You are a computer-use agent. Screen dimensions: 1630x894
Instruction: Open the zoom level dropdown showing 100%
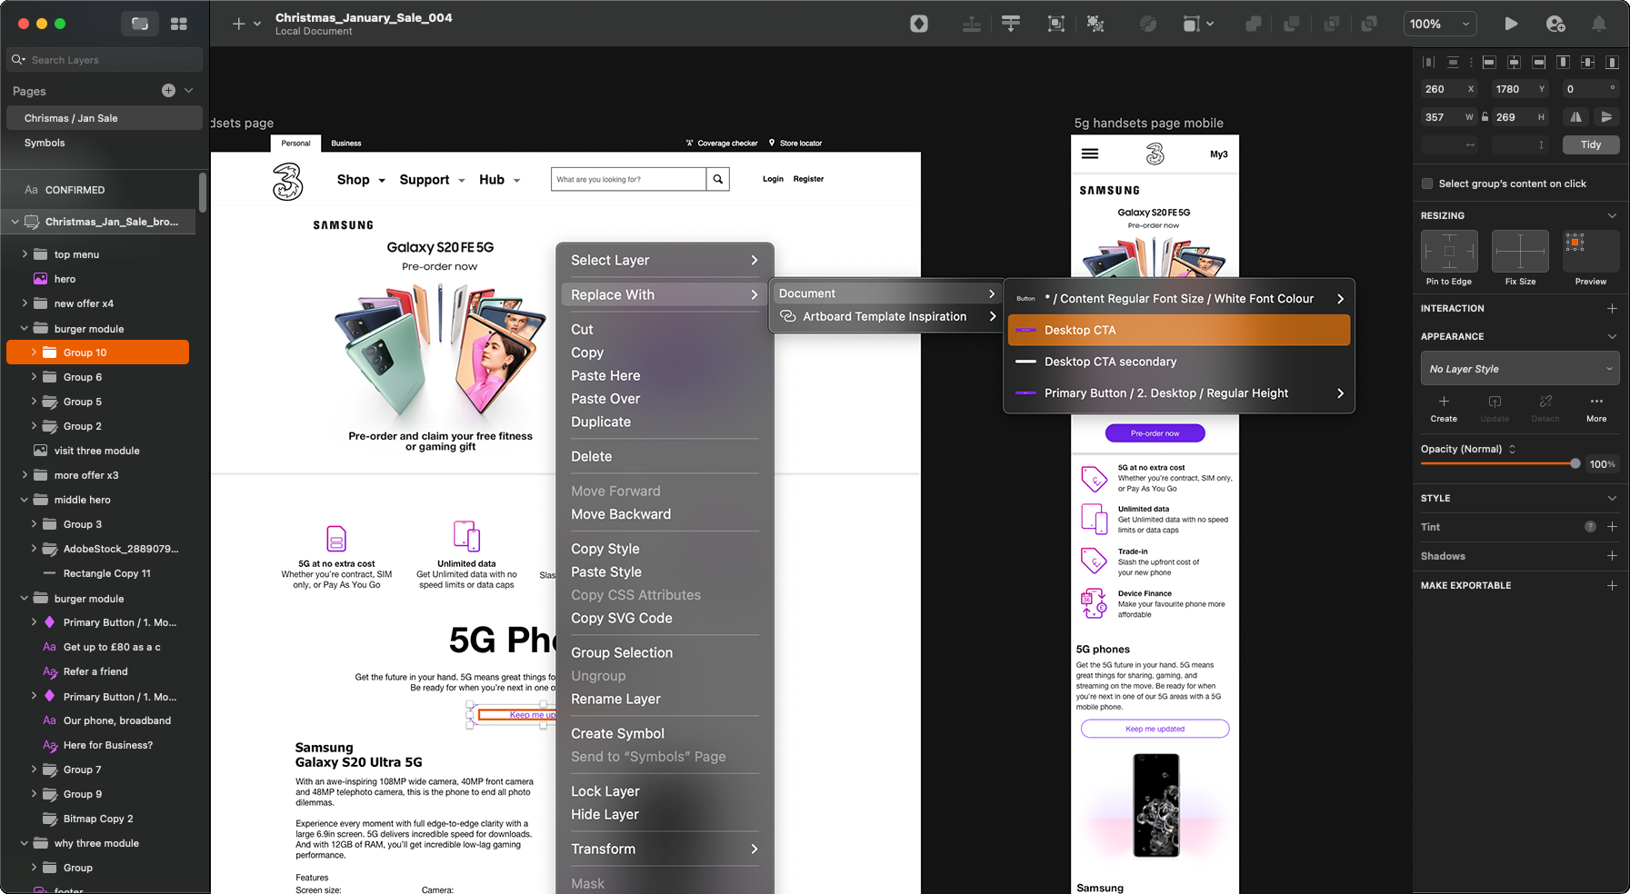pyautogui.click(x=1438, y=24)
